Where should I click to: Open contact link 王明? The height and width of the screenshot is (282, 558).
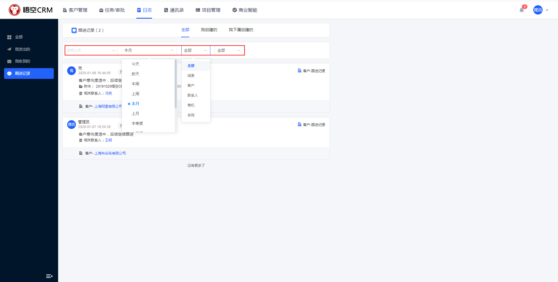tap(108, 140)
